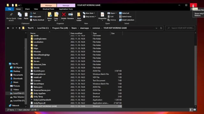Select the Cut command
Image resolution: width=204 pixels, height=114 pixels.
pyautogui.click(x=33, y=13)
